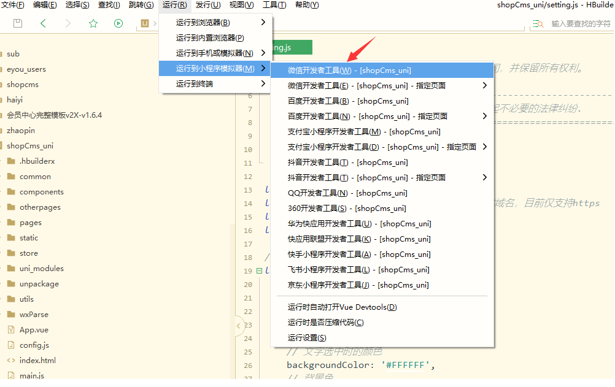Viewport: 615px width, 387px height.
Task: Open the 帮助(Y) menu
Action: pyautogui.click(x=307, y=5)
